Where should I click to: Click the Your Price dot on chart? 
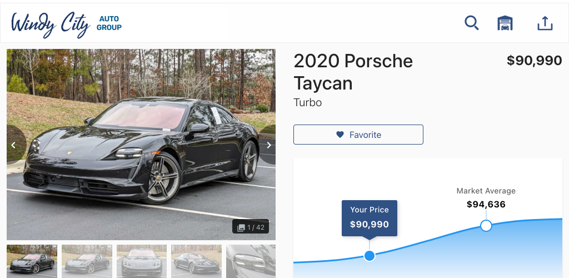pos(370,256)
